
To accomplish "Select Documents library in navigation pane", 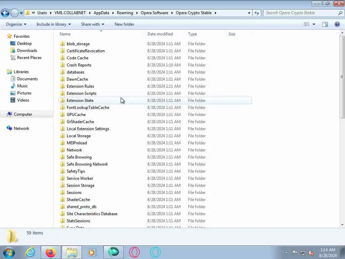I will pyautogui.click(x=27, y=79).
